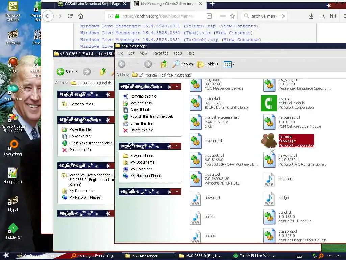The width and height of the screenshot is (346, 260).
Task: Select the newalert WAV file
Action: (278, 179)
